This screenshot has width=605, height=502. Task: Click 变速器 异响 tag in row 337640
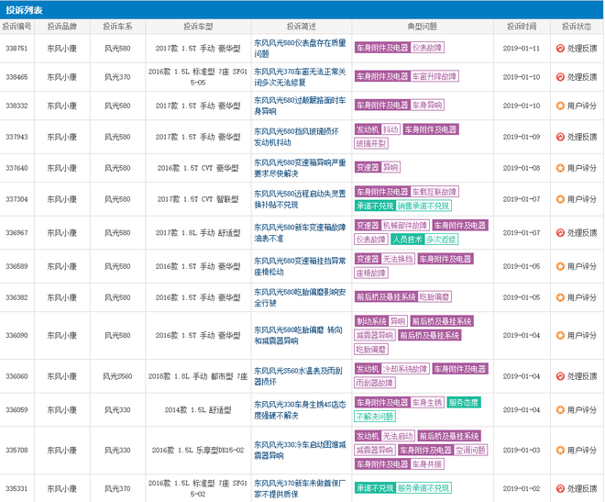378,167
